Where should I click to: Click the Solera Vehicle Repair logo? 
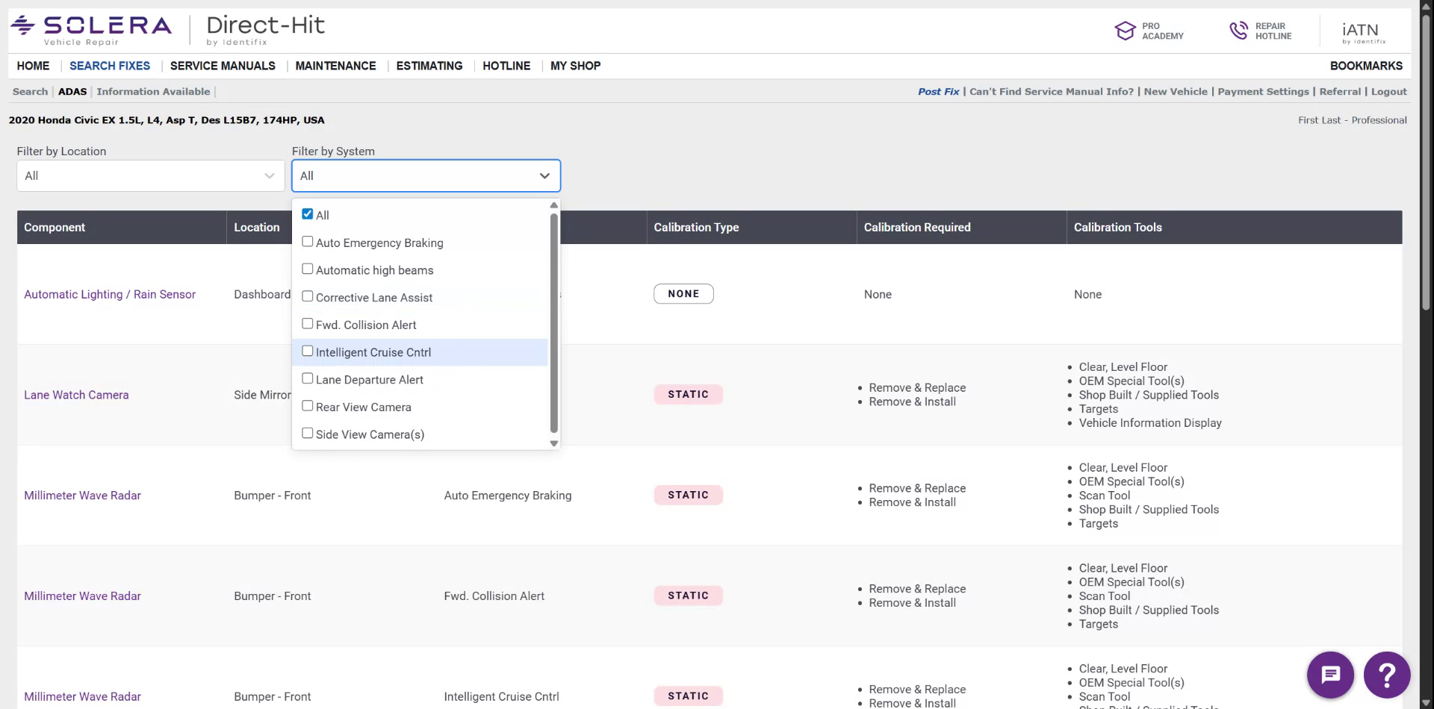click(x=90, y=26)
